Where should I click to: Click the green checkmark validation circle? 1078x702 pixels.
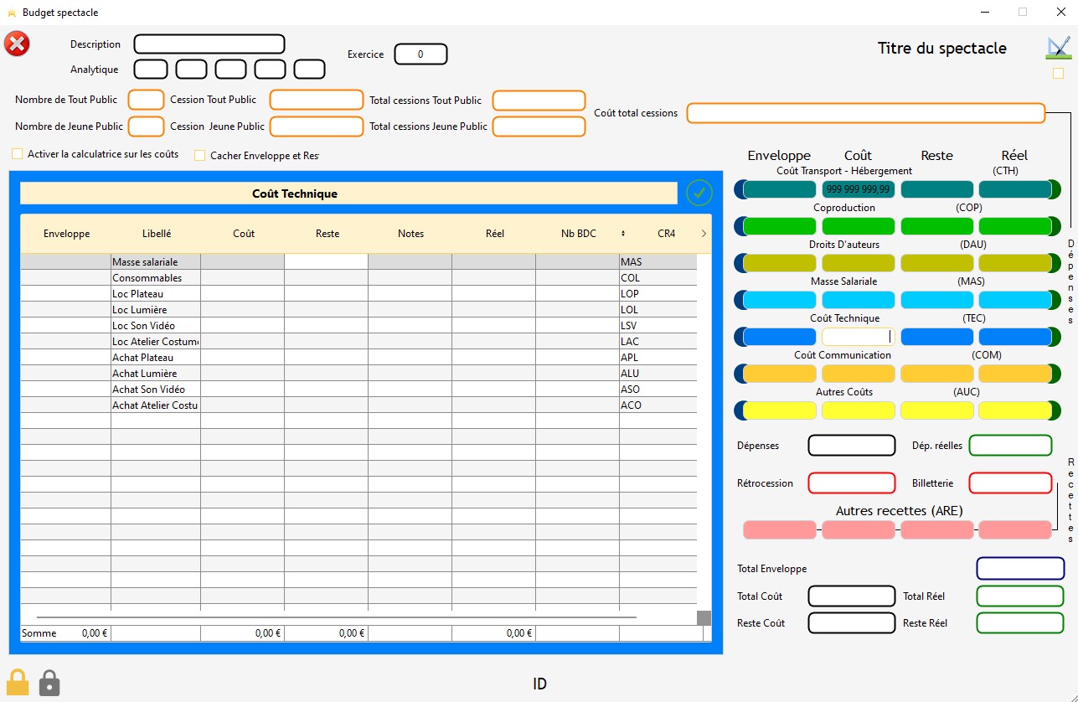tap(699, 193)
